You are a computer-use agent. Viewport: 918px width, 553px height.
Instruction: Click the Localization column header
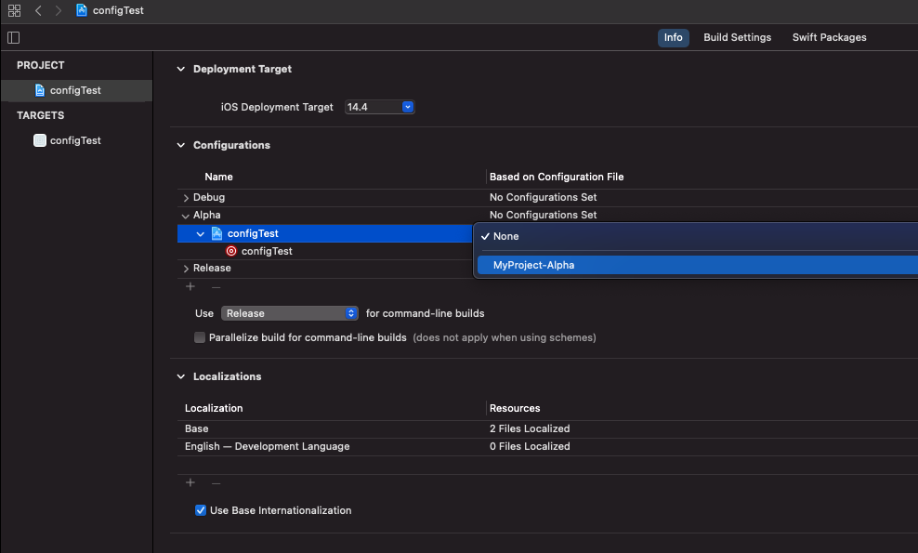pos(214,408)
